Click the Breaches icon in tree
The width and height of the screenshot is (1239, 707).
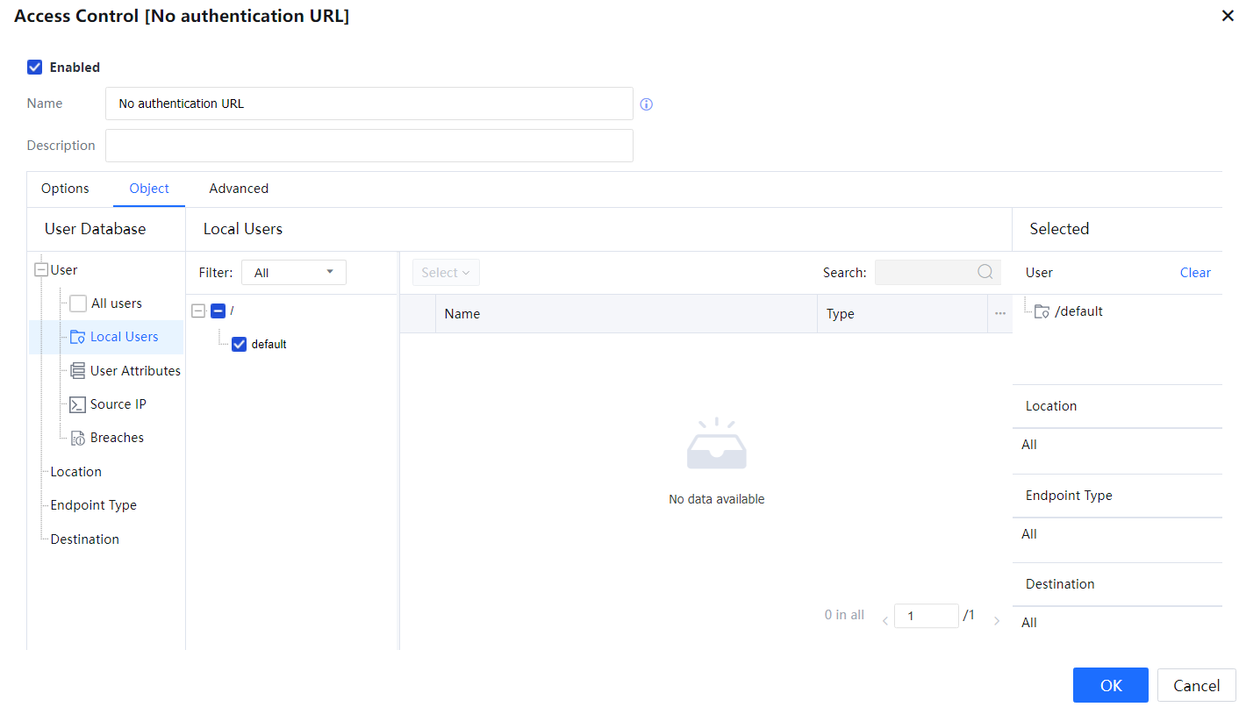coord(77,438)
